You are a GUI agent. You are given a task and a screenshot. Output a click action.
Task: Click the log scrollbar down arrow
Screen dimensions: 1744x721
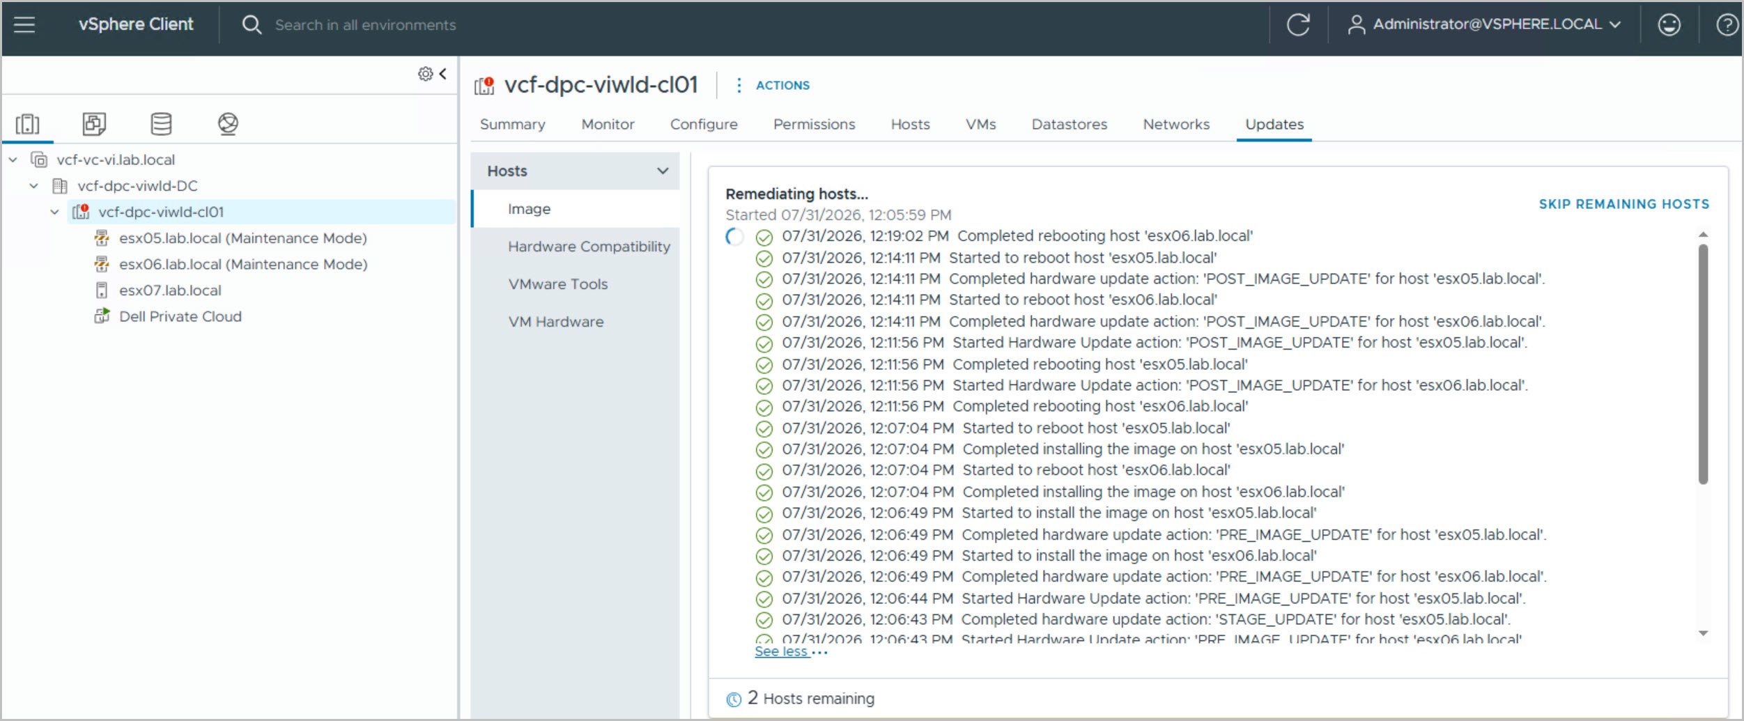[1703, 633]
